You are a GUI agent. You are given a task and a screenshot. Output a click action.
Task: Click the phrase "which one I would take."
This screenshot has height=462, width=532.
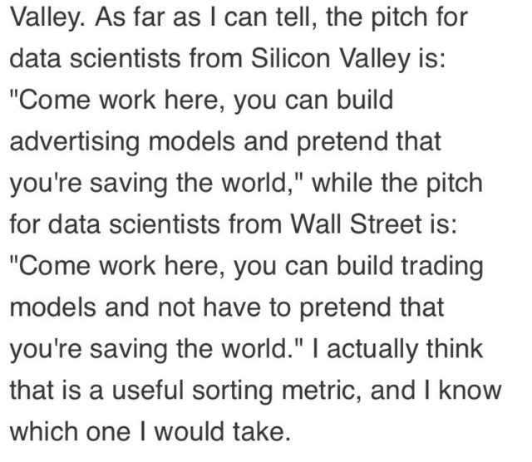(x=150, y=432)
